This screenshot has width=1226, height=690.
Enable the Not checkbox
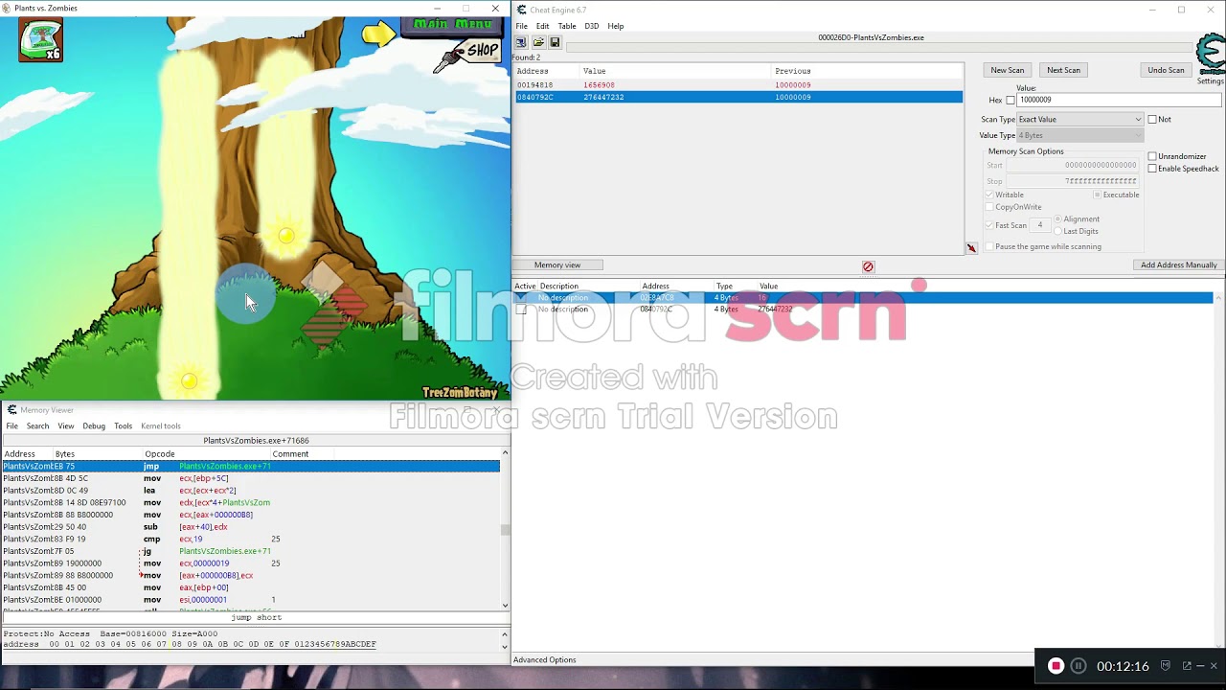pos(1152,119)
